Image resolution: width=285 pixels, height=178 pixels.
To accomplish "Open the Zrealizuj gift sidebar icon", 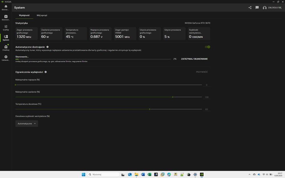I will point(6,48).
